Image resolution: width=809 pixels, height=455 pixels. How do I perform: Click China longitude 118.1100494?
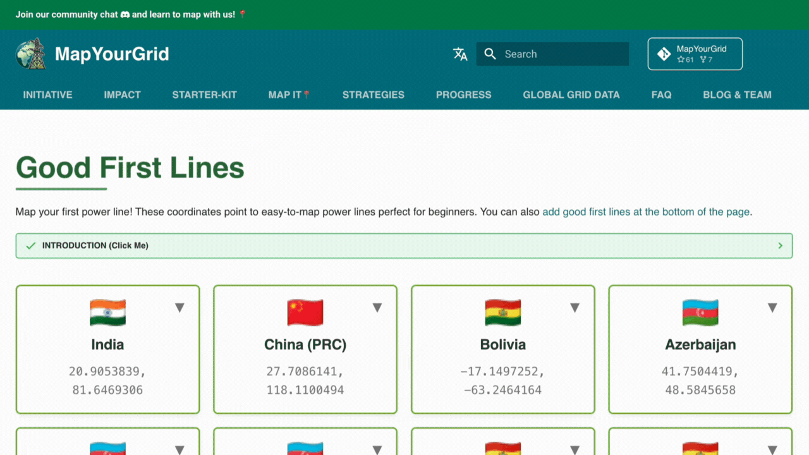tap(305, 390)
